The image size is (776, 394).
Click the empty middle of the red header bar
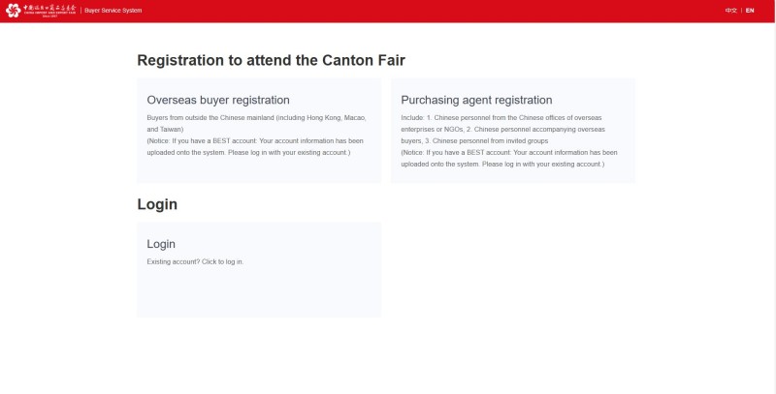click(x=431, y=11)
